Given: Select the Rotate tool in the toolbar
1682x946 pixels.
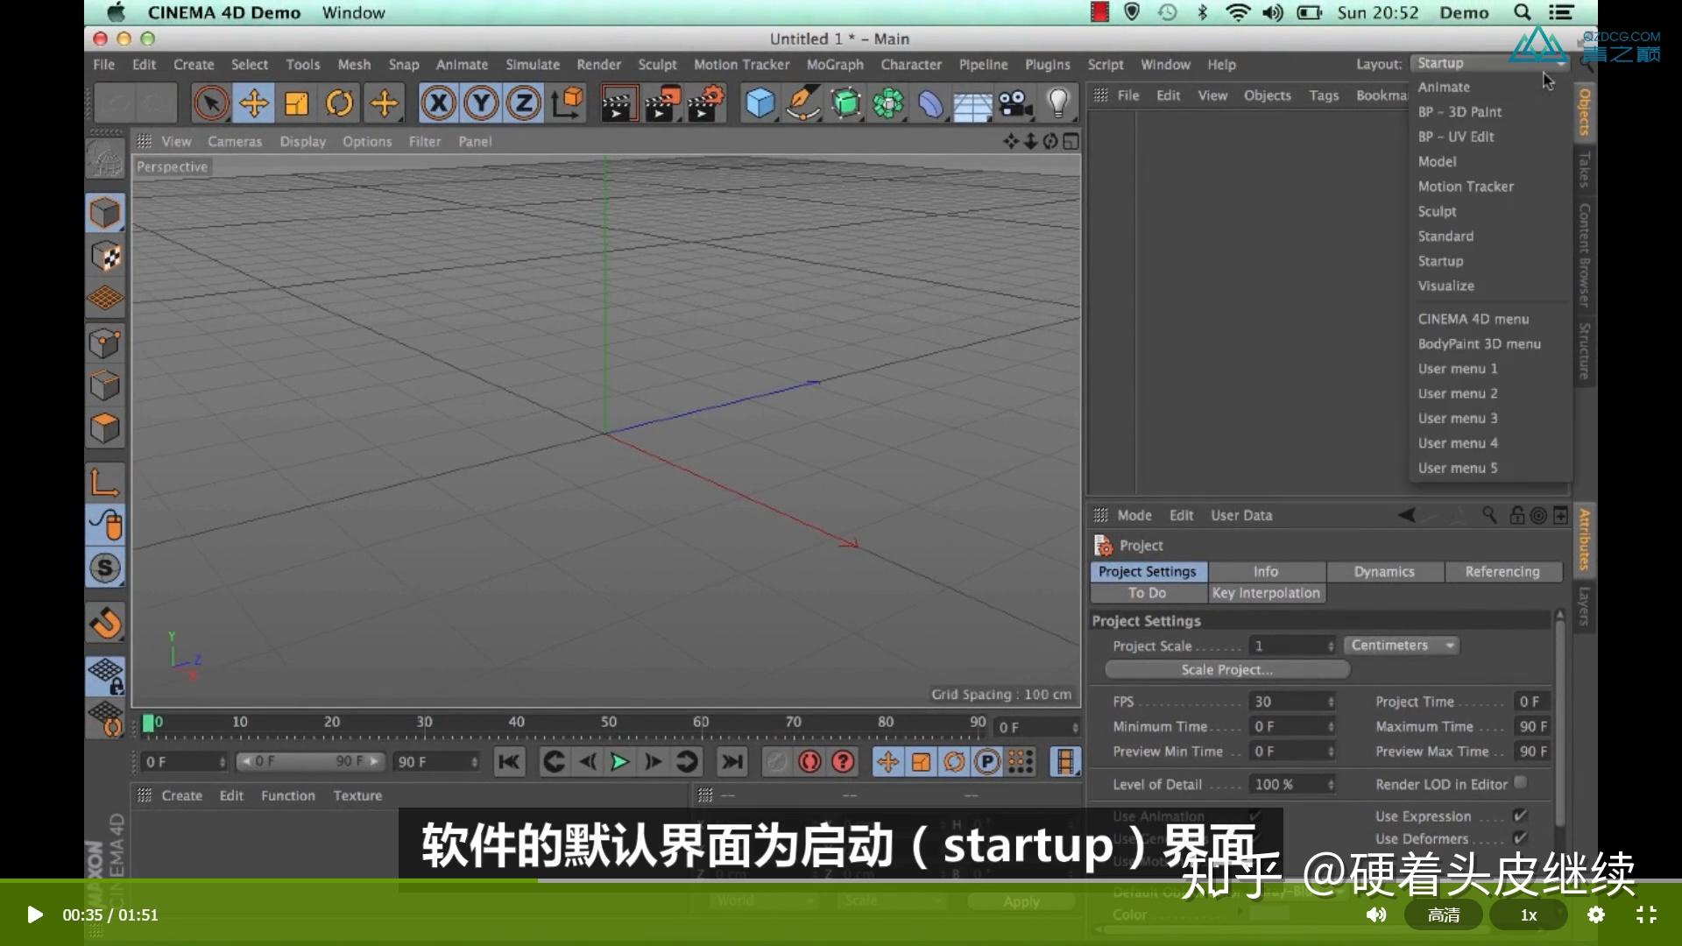Looking at the screenshot, I should [339, 102].
